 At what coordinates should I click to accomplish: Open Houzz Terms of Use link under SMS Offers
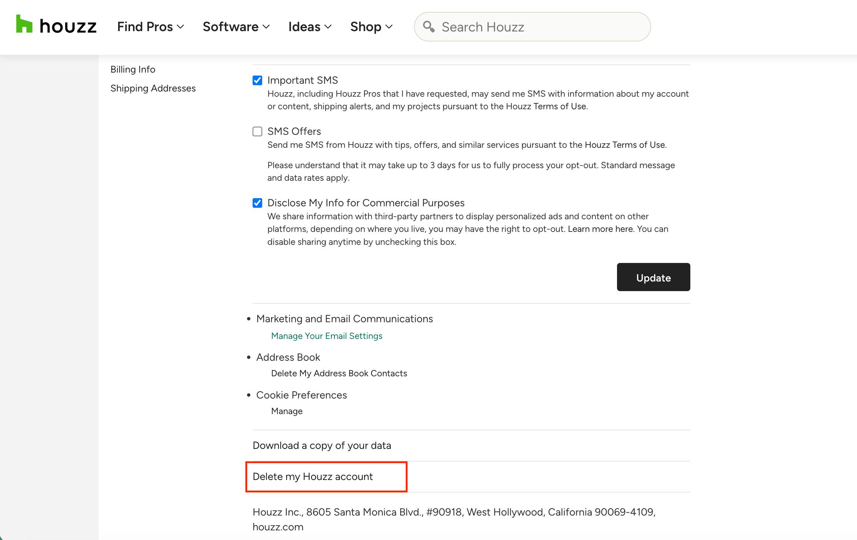[x=625, y=145]
